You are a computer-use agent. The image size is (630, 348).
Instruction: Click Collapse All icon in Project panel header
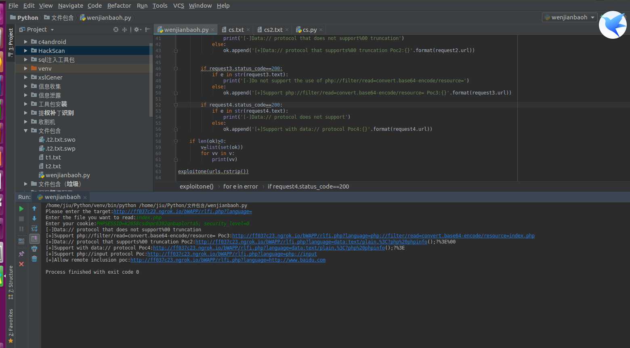click(x=124, y=29)
